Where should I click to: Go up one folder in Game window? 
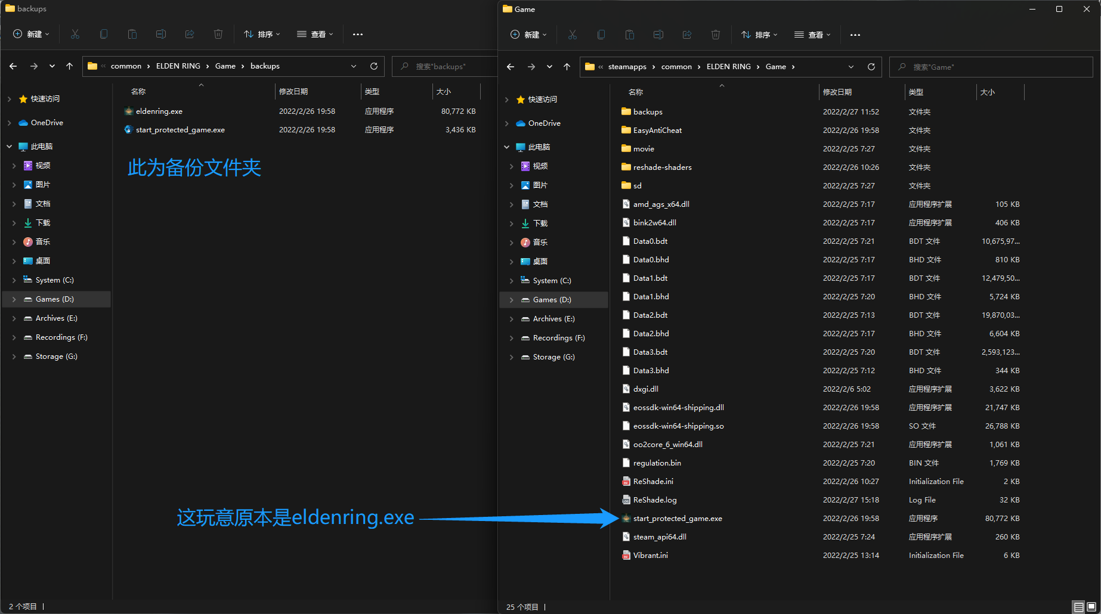click(x=567, y=67)
